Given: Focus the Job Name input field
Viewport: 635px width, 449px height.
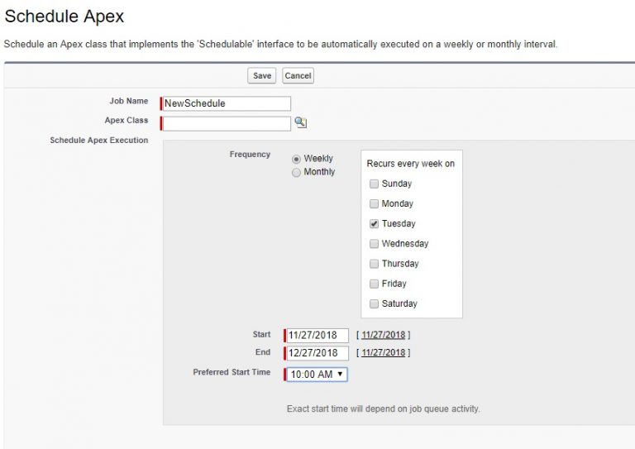Looking at the screenshot, I should [x=227, y=103].
